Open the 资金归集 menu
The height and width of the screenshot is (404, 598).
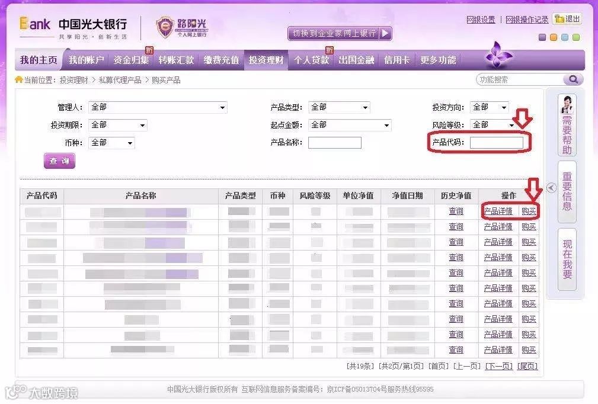coord(131,60)
